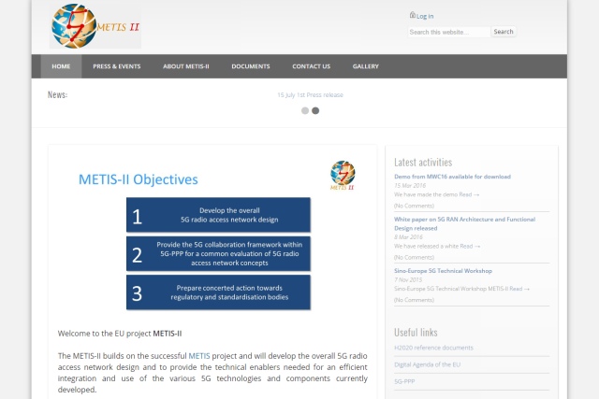
Task: Click the METIS logo in the objectives slide
Action: point(343,173)
